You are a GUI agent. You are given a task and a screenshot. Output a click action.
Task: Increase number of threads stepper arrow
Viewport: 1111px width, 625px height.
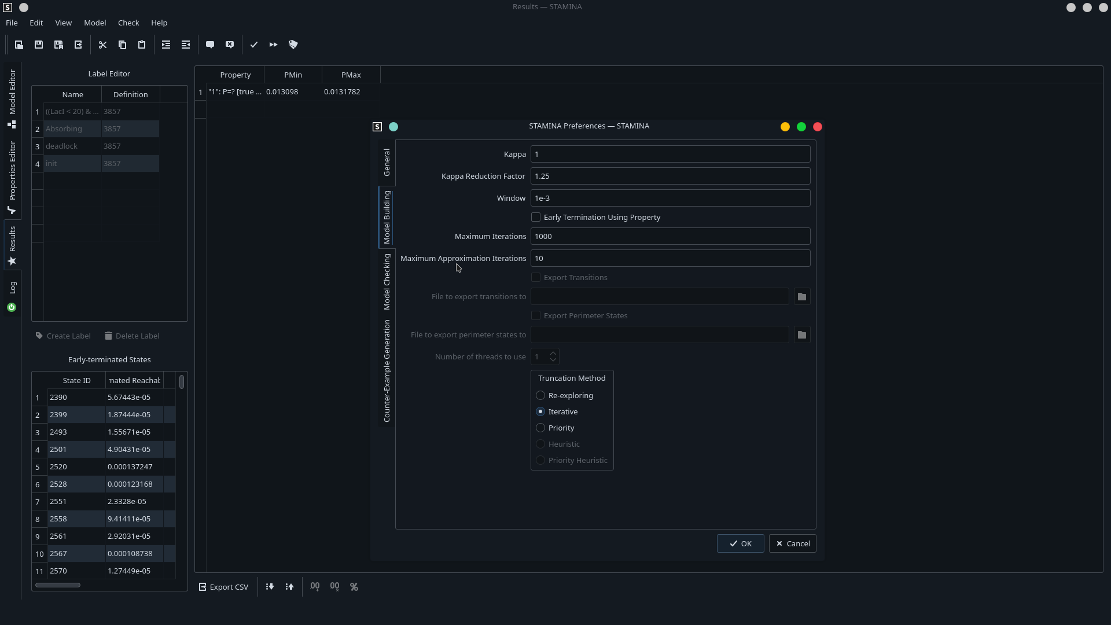553,353
